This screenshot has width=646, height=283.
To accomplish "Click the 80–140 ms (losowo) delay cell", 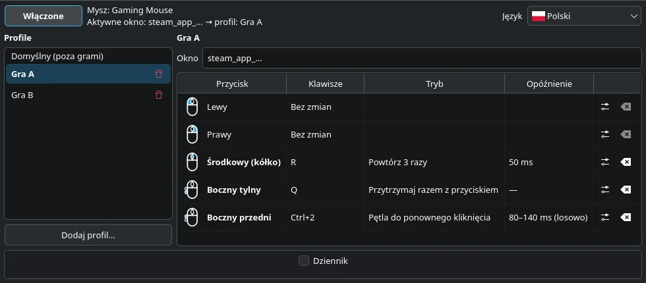I will point(549,217).
